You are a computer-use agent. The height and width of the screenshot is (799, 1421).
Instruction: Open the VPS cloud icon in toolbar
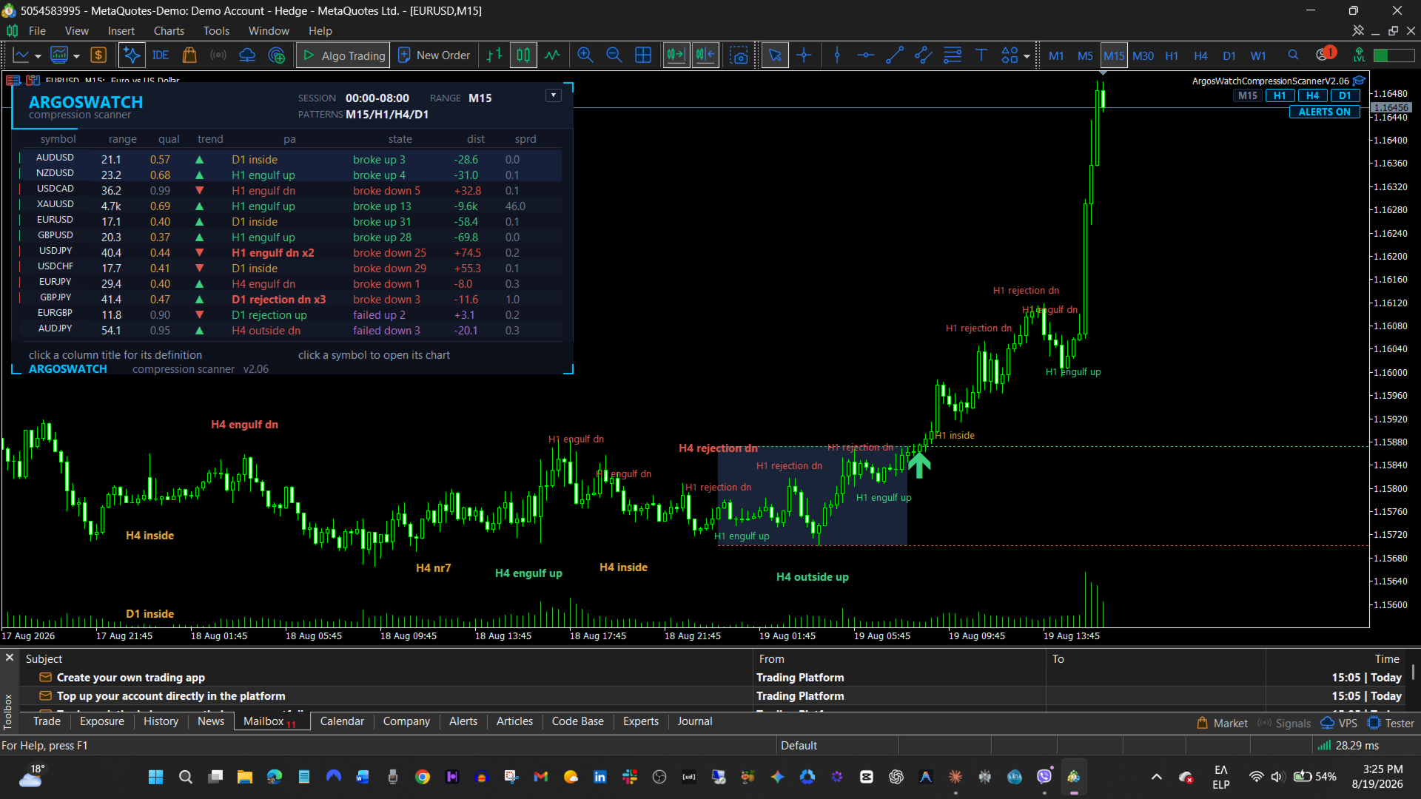pyautogui.click(x=247, y=55)
